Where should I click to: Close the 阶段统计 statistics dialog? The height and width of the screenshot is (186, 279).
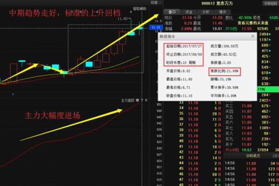tap(252, 36)
